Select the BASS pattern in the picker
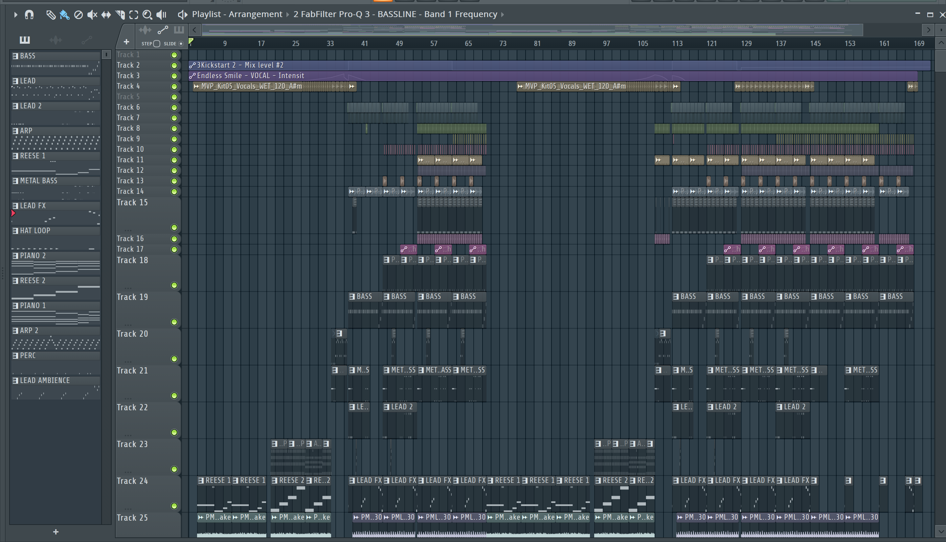This screenshot has width=946, height=542. 56,63
